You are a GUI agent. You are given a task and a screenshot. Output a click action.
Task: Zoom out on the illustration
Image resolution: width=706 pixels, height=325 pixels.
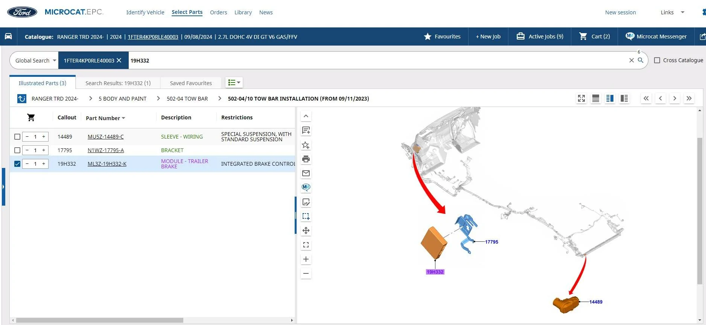click(x=306, y=273)
